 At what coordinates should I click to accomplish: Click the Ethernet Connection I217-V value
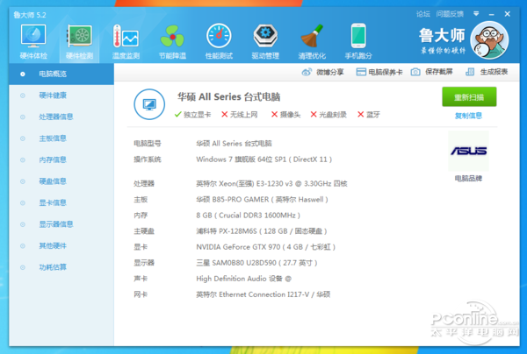tap(263, 294)
